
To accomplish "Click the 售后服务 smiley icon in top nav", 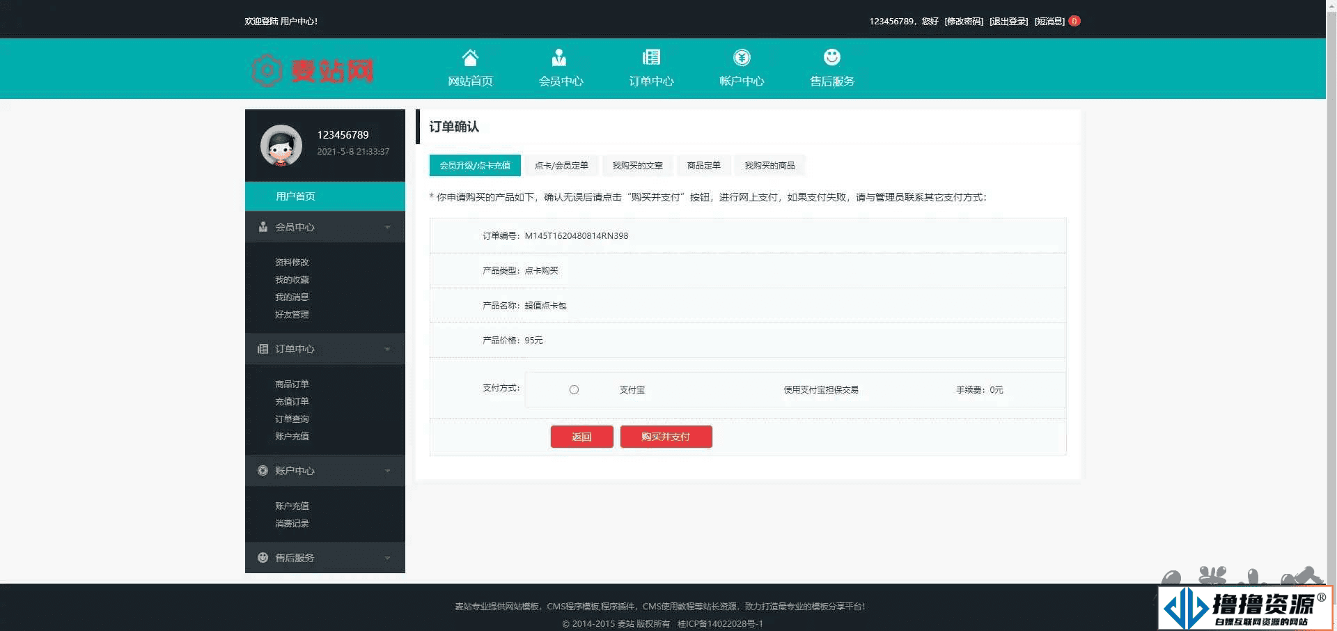I will coord(832,57).
